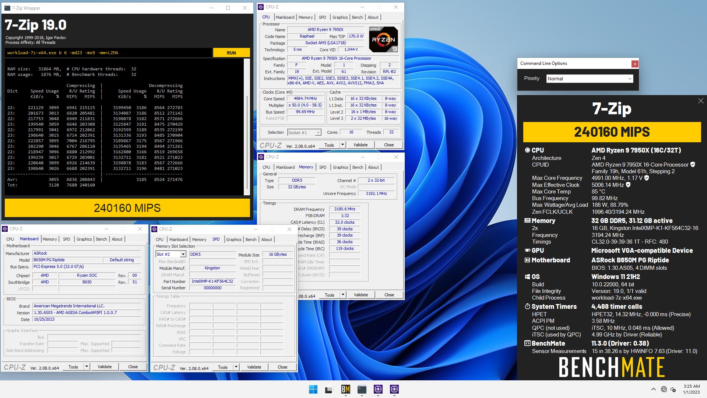Click the CPU-Z icon in Memory window title
The height and width of the screenshot is (398, 707).
tap(261, 157)
